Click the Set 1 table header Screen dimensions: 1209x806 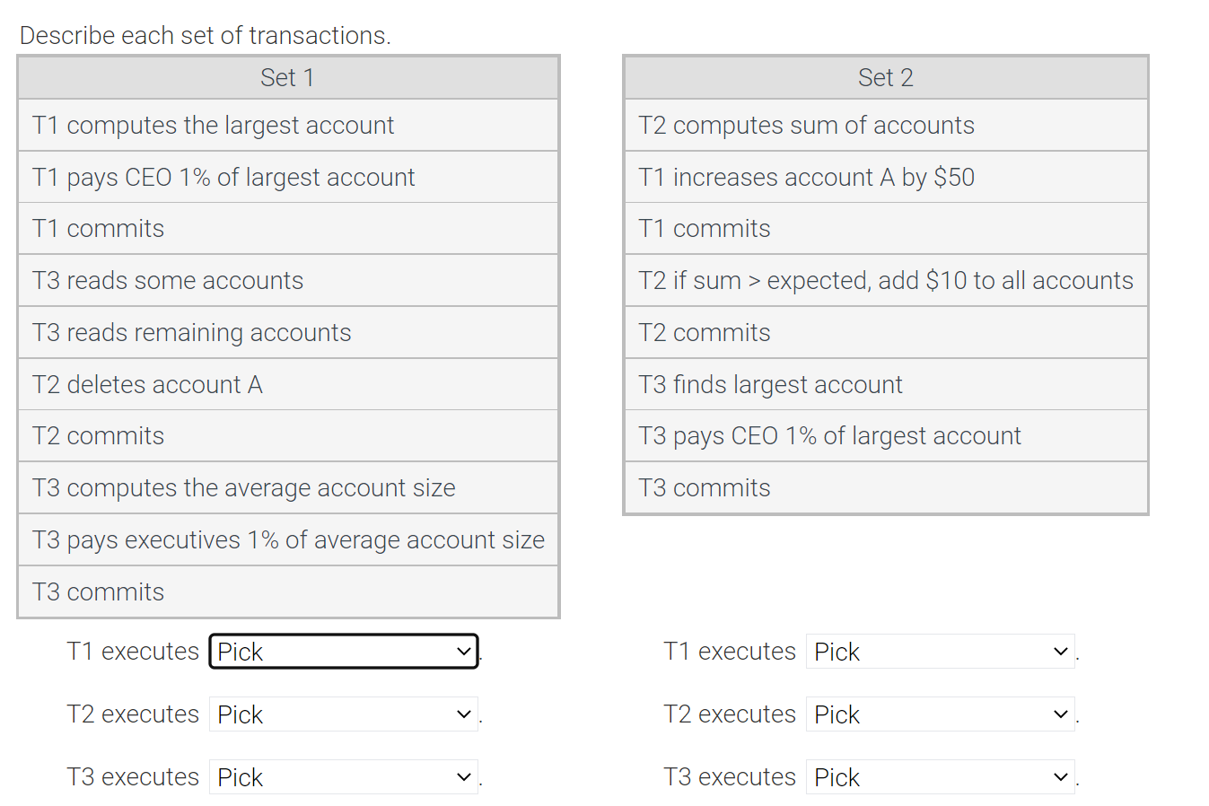point(288,78)
